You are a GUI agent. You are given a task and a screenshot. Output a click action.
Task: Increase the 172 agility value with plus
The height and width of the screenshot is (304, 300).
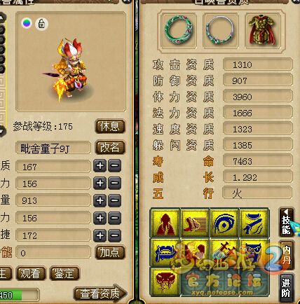tap(100, 235)
